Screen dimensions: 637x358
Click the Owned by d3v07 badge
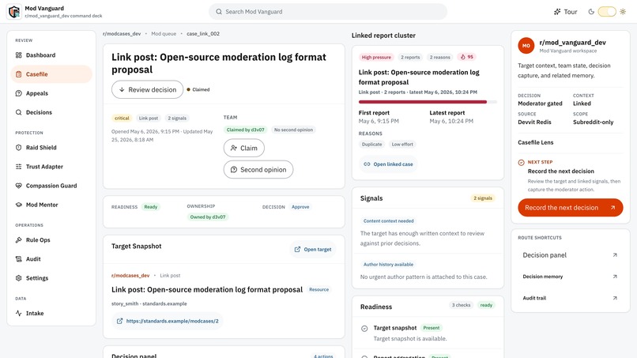[208, 217]
